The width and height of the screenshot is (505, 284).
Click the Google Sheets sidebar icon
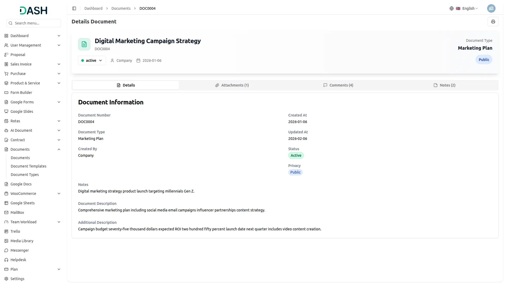6,203
